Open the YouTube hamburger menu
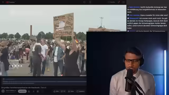Viewport: 169px width, 95px height. [x=3, y=2]
